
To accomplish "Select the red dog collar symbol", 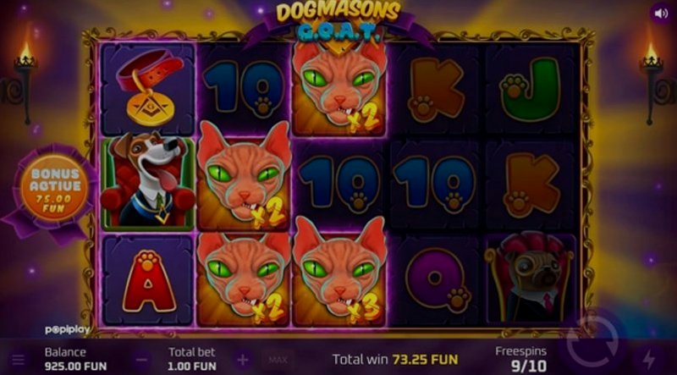I will pos(148,89).
